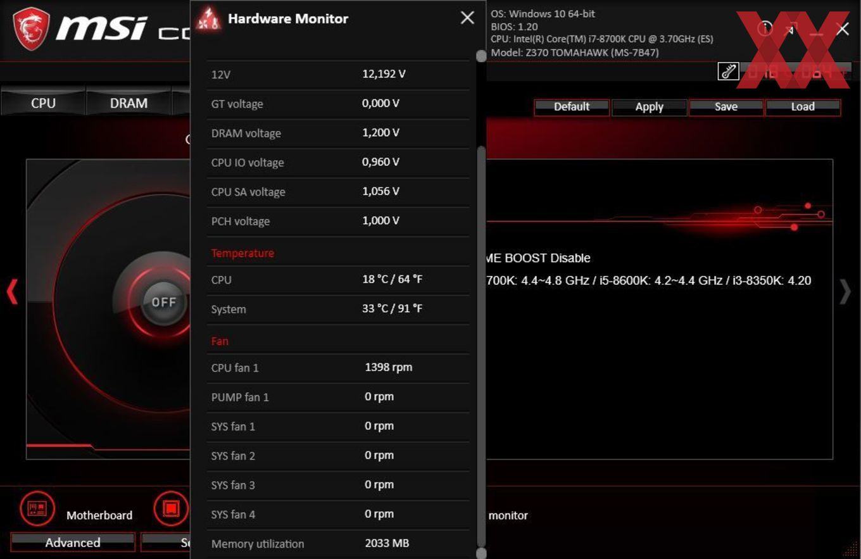The width and height of the screenshot is (861, 559).
Task: Click the thermometer icon in Command Center
Action: [729, 71]
